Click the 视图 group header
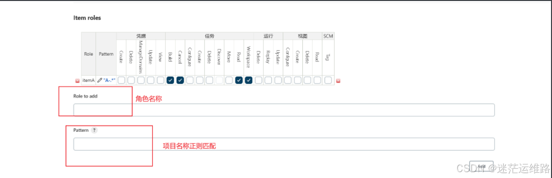The width and height of the screenshot is (552, 178). pos(302,36)
